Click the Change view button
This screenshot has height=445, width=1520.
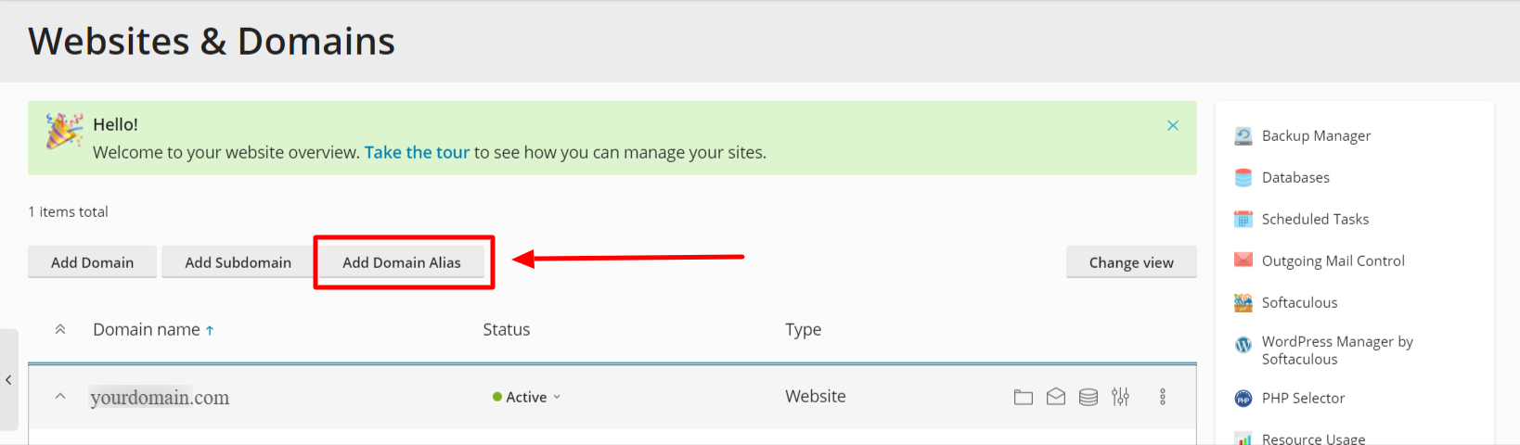[x=1131, y=262]
